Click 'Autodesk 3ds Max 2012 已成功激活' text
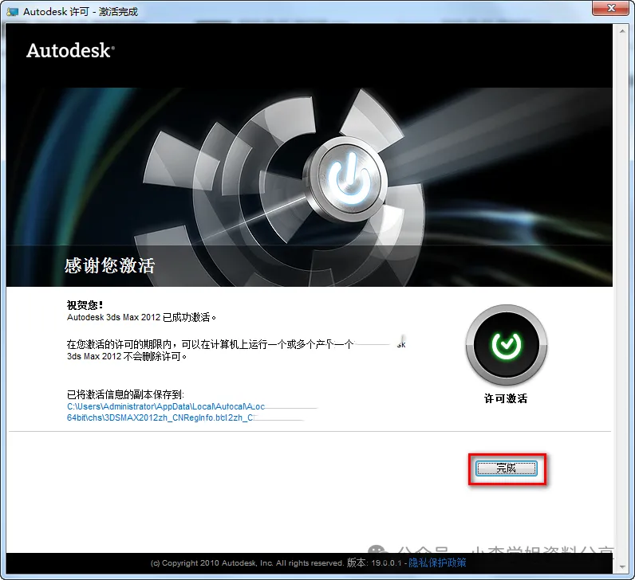Viewport: 635px width, 580px height. coord(141,317)
